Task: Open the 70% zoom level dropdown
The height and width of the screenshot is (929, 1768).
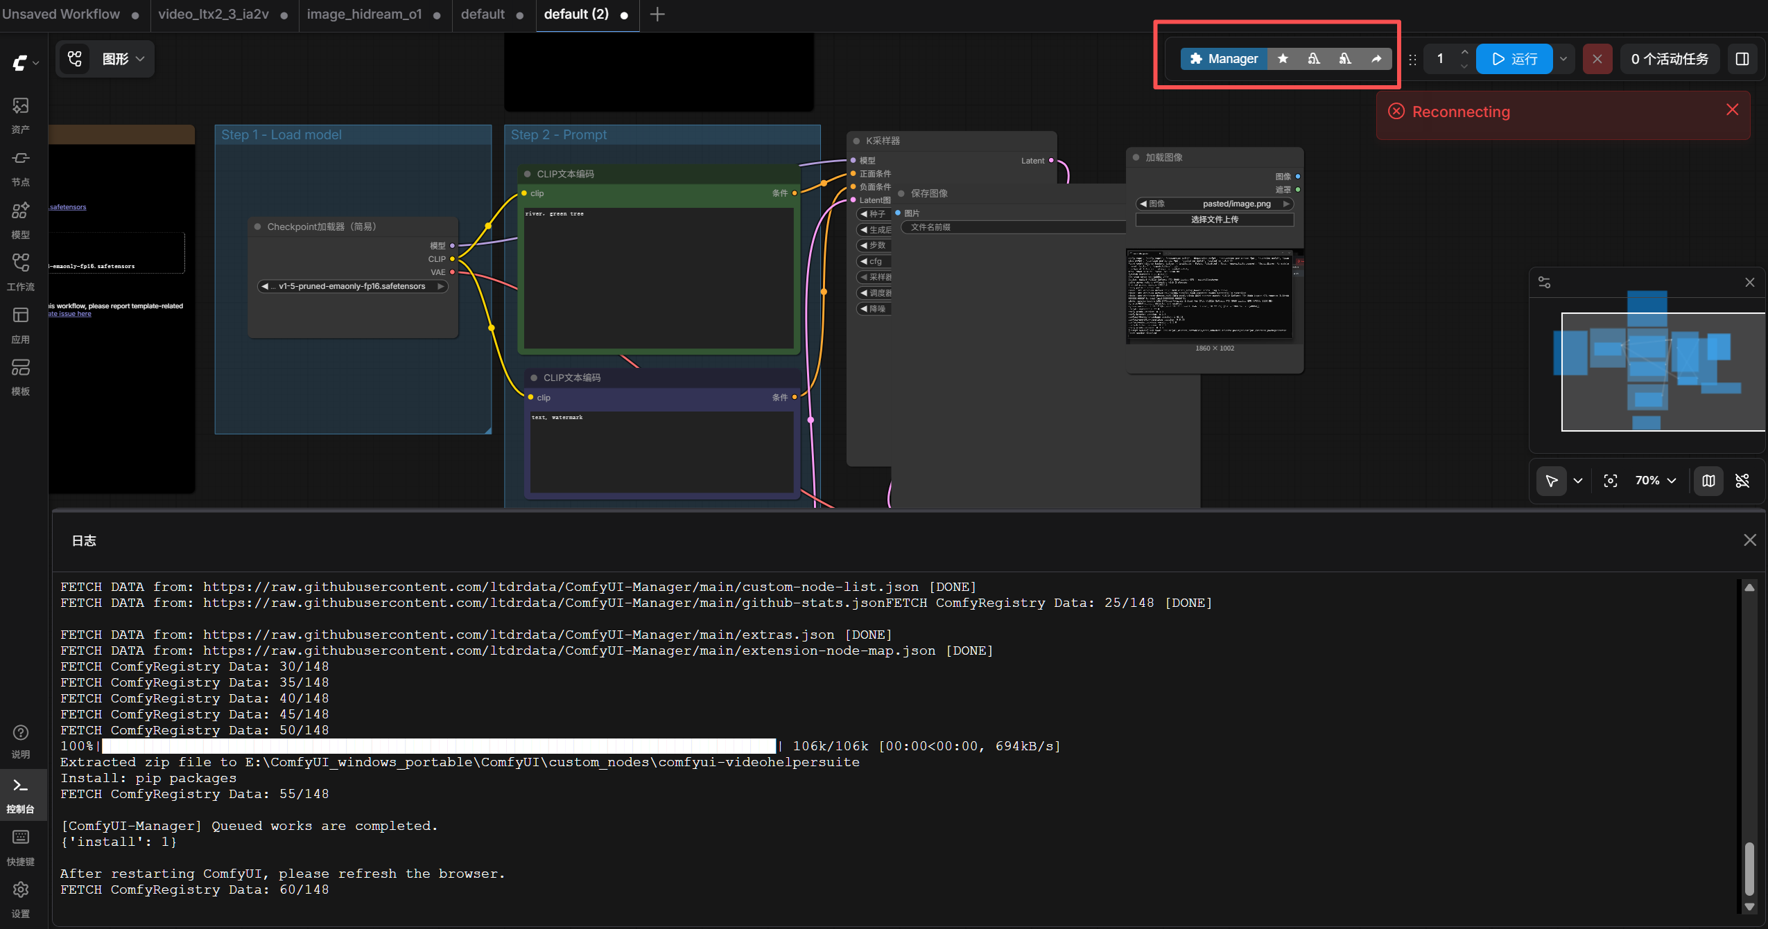Action: [x=1656, y=481]
